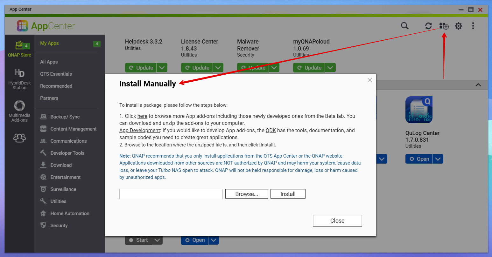Open QuLog Center app icon

coord(419,110)
